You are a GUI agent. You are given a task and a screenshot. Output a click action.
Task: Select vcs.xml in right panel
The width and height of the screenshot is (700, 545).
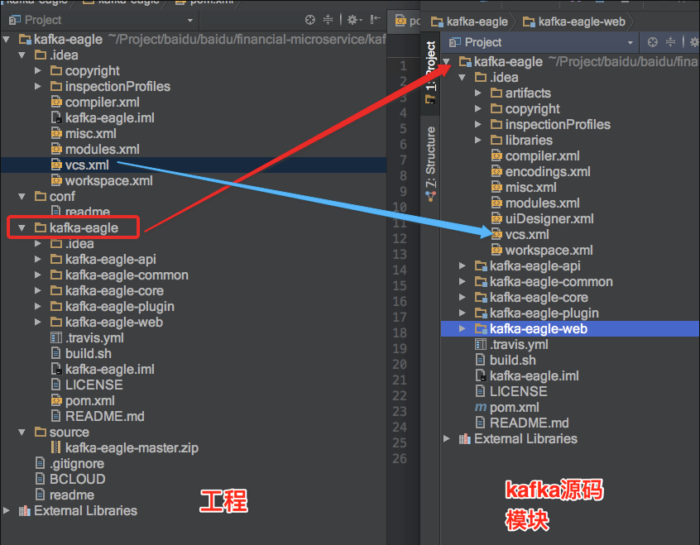pos(520,234)
